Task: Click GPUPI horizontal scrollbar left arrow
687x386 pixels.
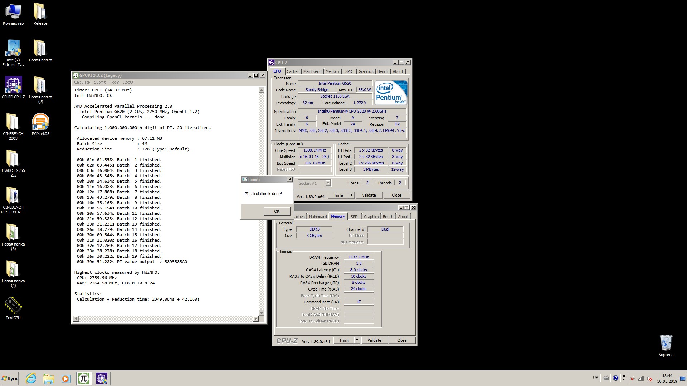Action: click(76, 319)
